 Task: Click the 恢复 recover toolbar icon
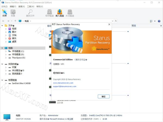[x=13, y=13]
